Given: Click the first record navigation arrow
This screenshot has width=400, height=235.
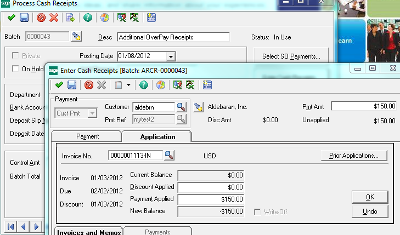Looking at the screenshot, I should (10, 226).
